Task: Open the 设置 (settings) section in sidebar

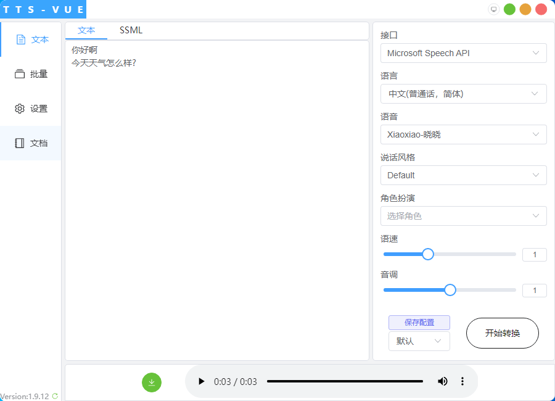Action: [31, 108]
